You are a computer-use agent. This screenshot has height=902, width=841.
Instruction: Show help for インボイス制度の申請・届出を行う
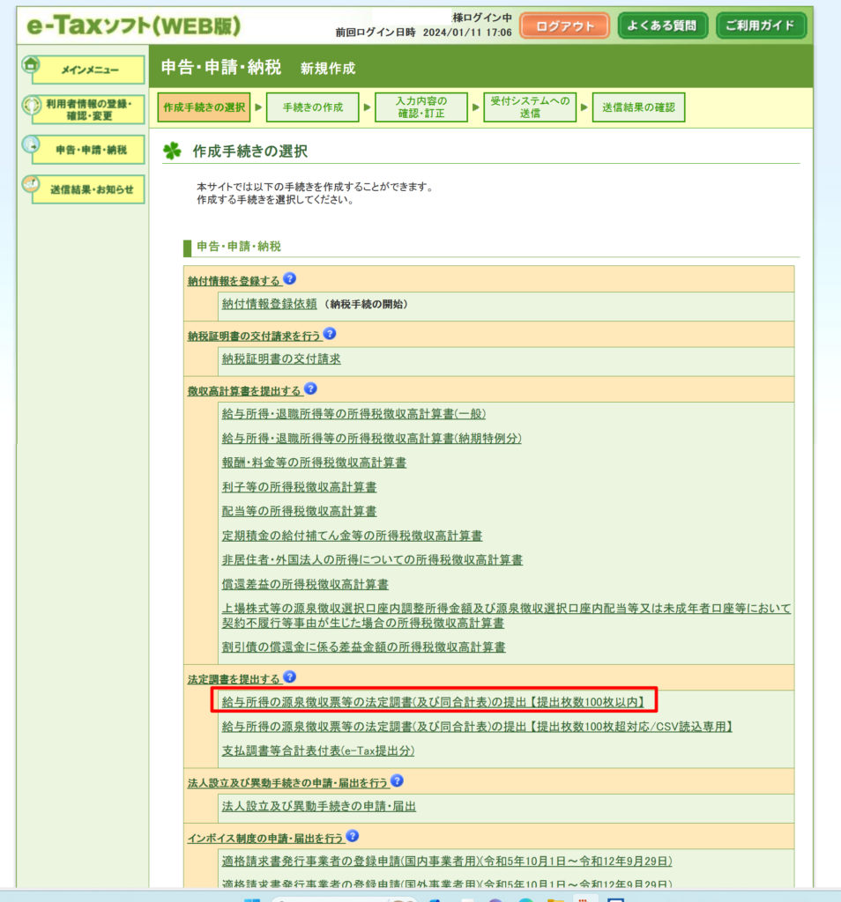[353, 836]
